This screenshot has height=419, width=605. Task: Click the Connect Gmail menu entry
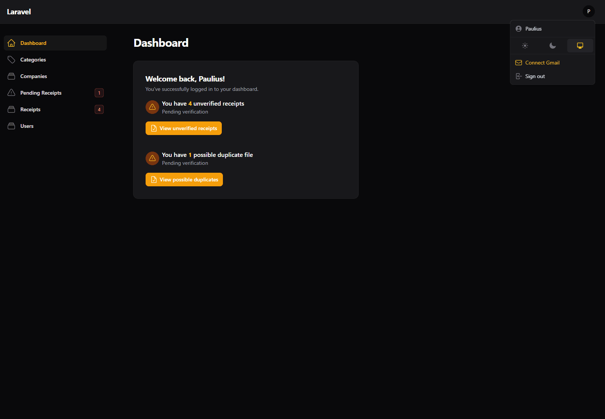point(553,63)
